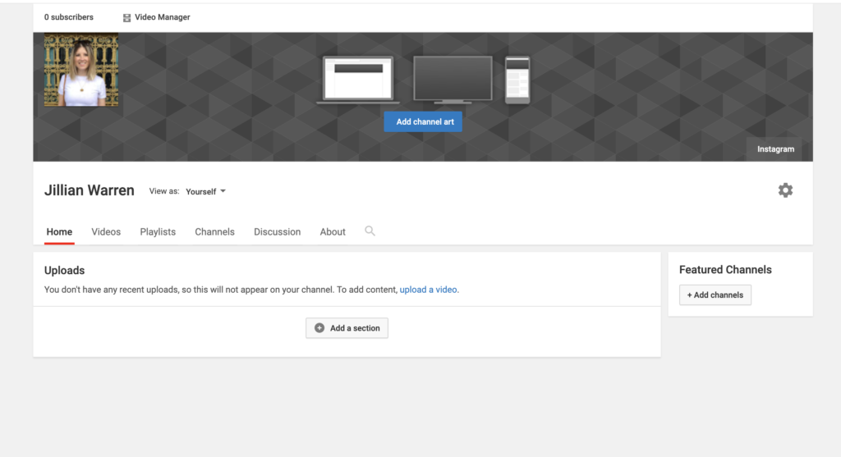This screenshot has width=841, height=457.
Task: Click the Jillian Warren channel name
Action: point(89,190)
